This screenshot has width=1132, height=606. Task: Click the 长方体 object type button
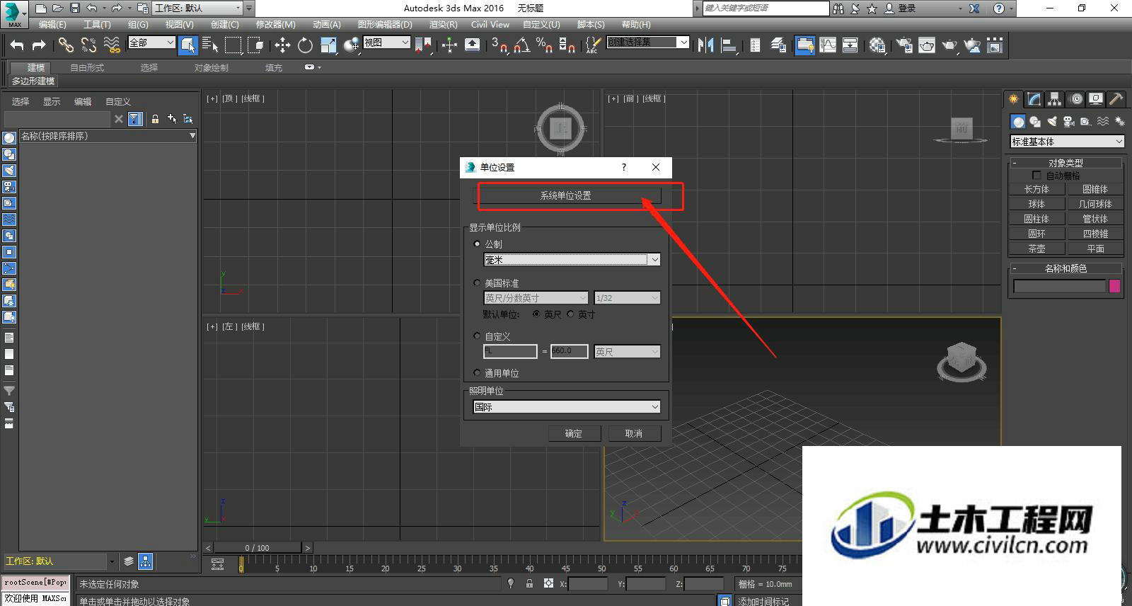pos(1036,189)
